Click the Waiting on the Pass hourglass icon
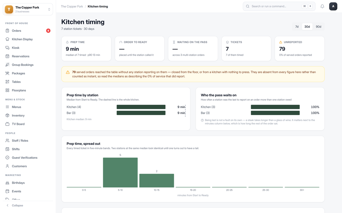Viewport: 342px width, 213px height. 174,42
